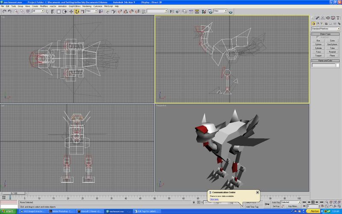Select the Select and Link tool

coord(17,12)
